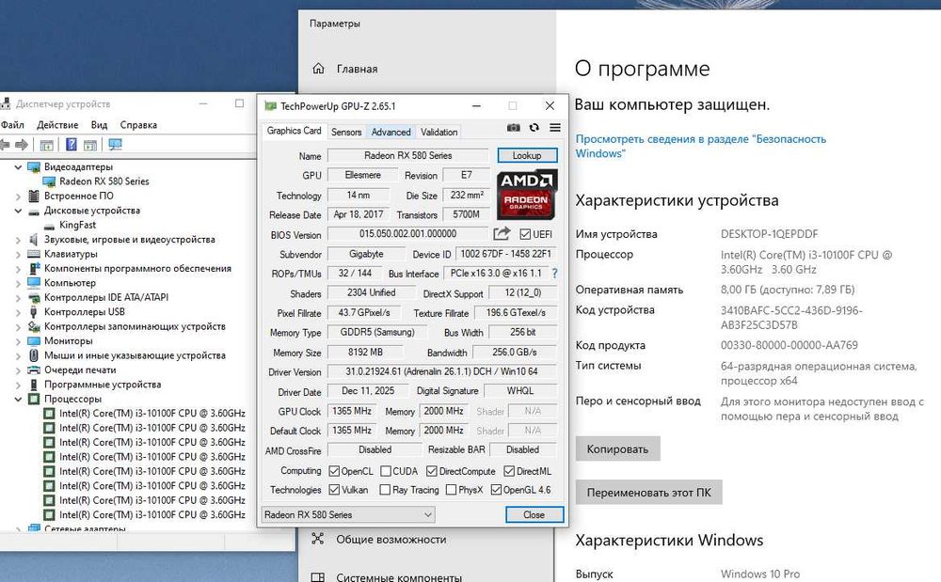Click Переименовать этот ПК button
The height and width of the screenshot is (582, 941).
click(648, 492)
